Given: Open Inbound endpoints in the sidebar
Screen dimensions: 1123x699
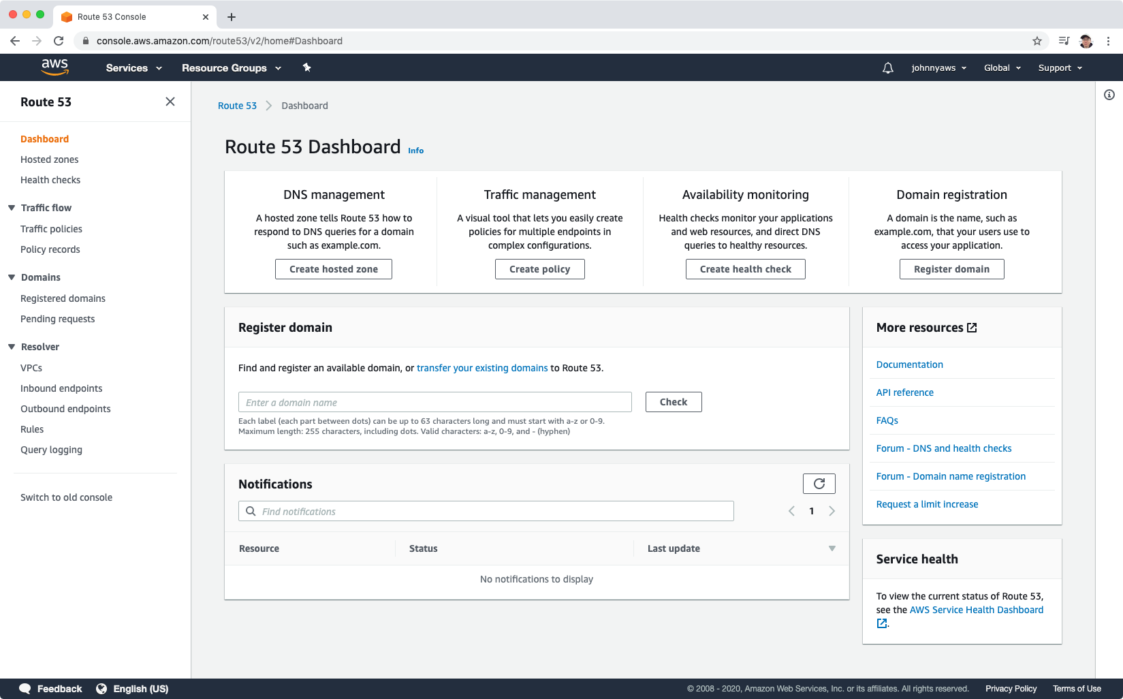Looking at the screenshot, I should (61, 388).
